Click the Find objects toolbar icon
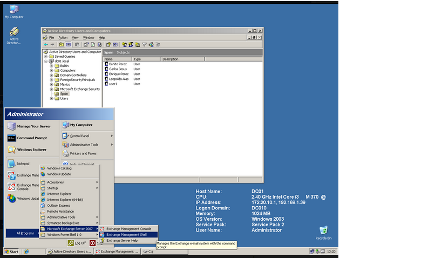This screenshot has width=442, height=258. (x=151, y=45)
